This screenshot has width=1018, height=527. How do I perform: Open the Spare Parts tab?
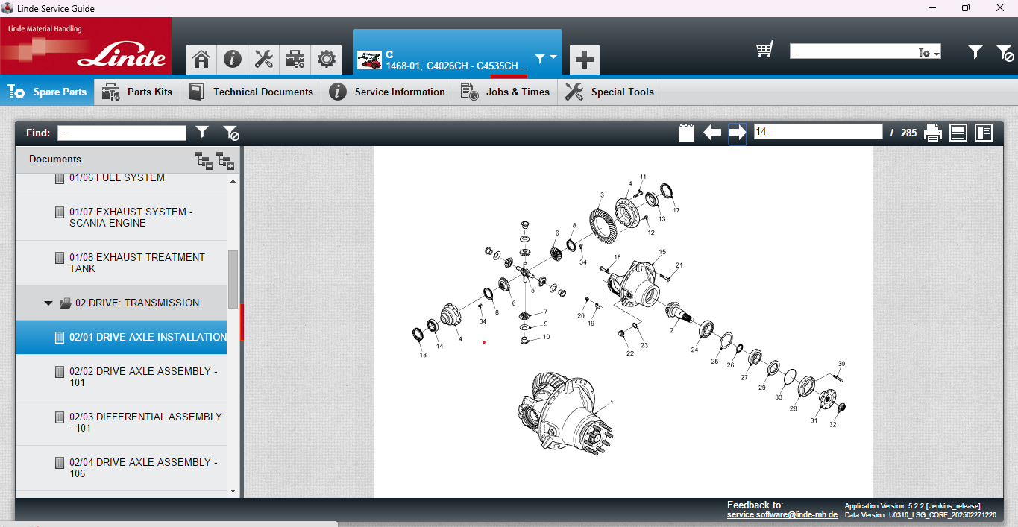pyautogui.click(x=47, y=92)
